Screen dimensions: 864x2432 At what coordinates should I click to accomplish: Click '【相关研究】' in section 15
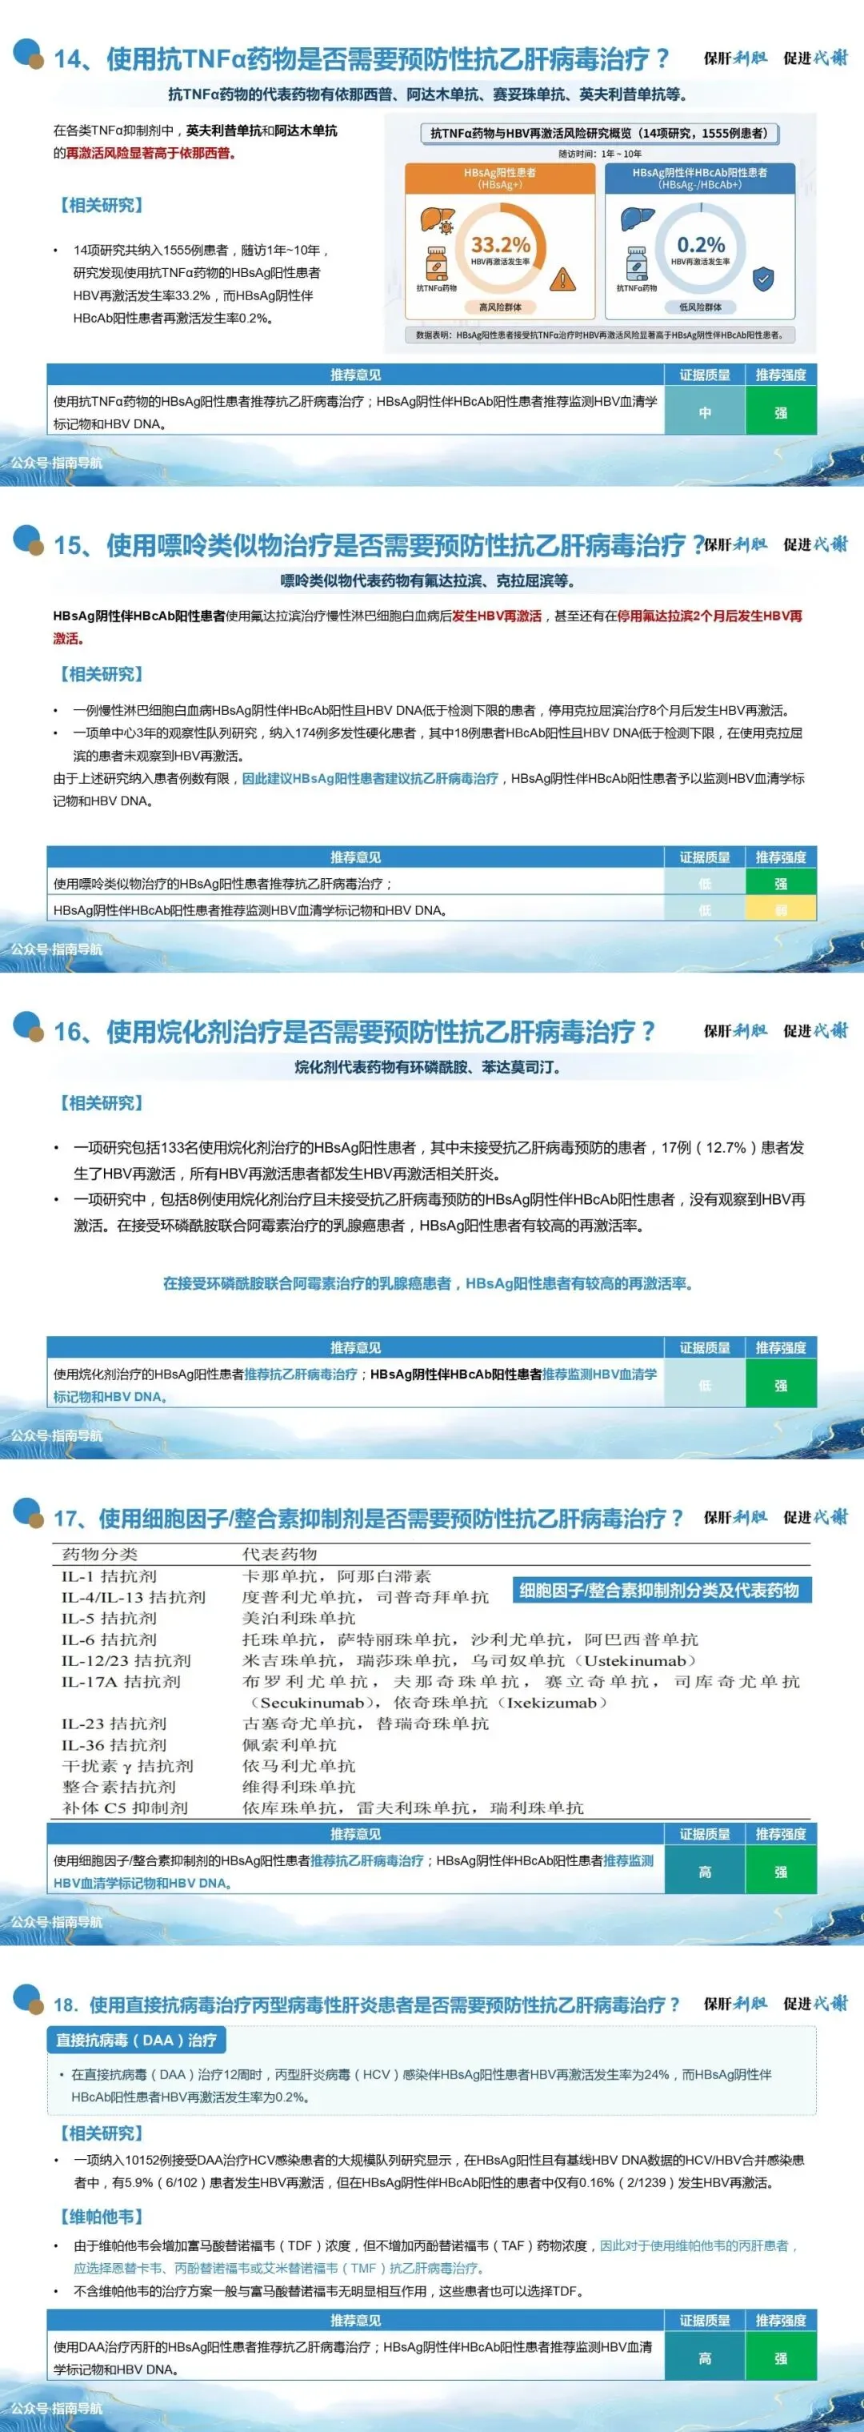point(99,674)
